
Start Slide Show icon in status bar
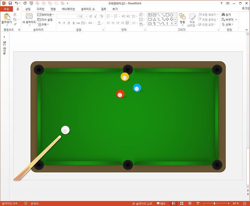(198, 203)
